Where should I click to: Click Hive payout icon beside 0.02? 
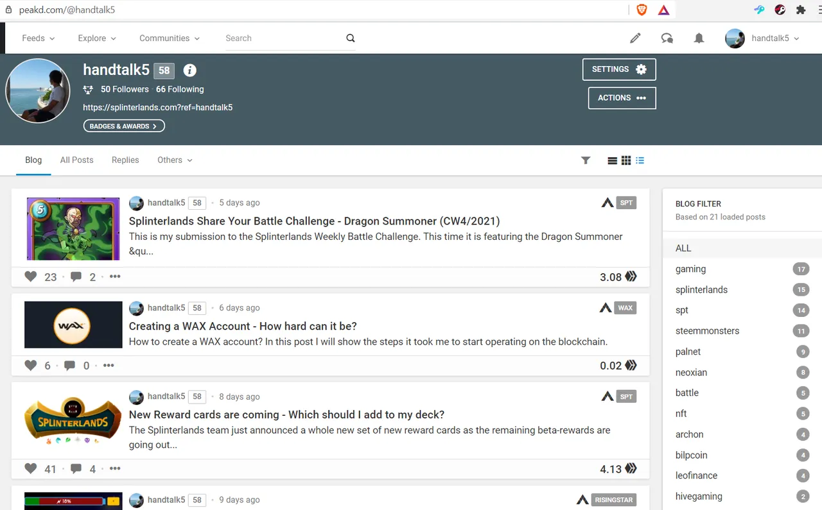[631, 365]
